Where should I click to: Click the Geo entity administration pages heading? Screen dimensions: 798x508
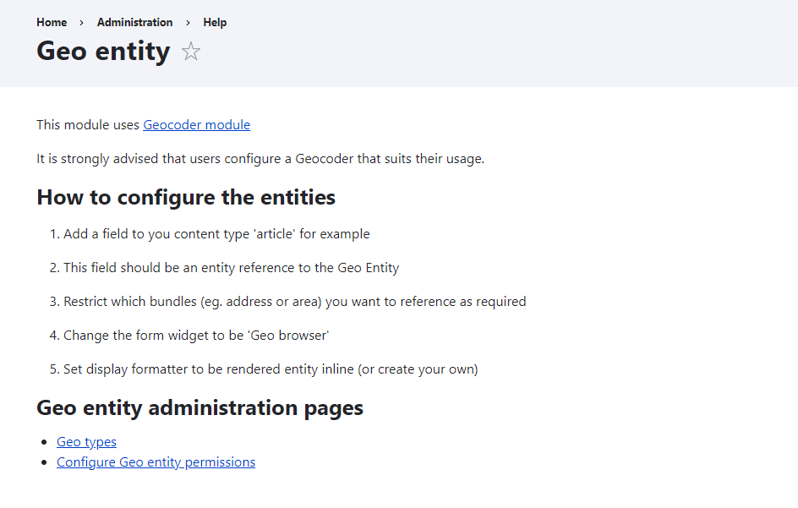(x=199, y=407)
